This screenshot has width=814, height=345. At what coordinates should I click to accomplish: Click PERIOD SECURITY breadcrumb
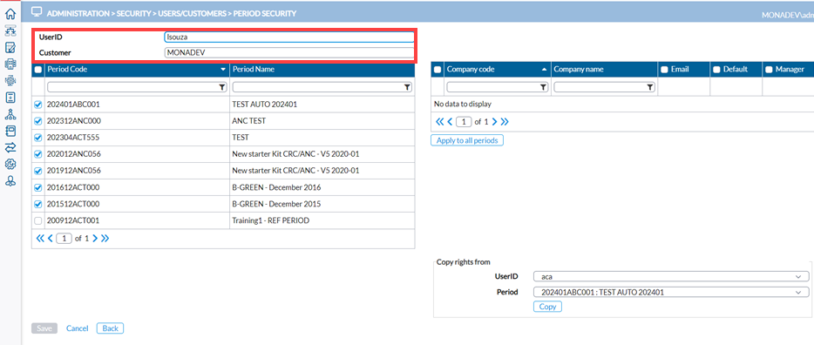pos(265,13)
